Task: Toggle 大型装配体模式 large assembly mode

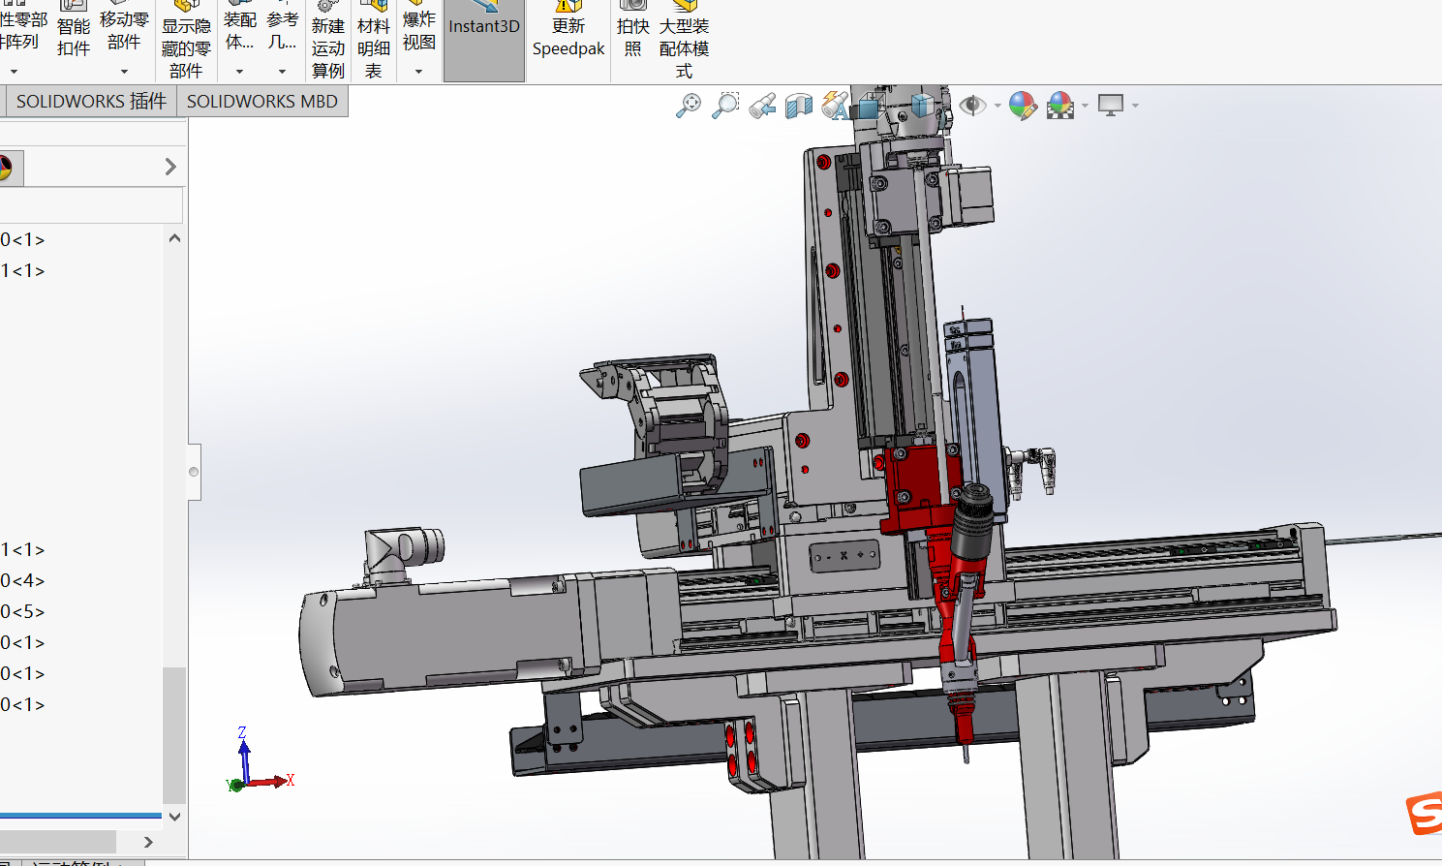Action: (x=685, y=39)
